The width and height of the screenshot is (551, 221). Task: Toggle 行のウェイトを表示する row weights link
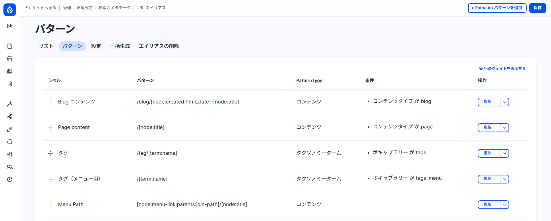point(502,69)
